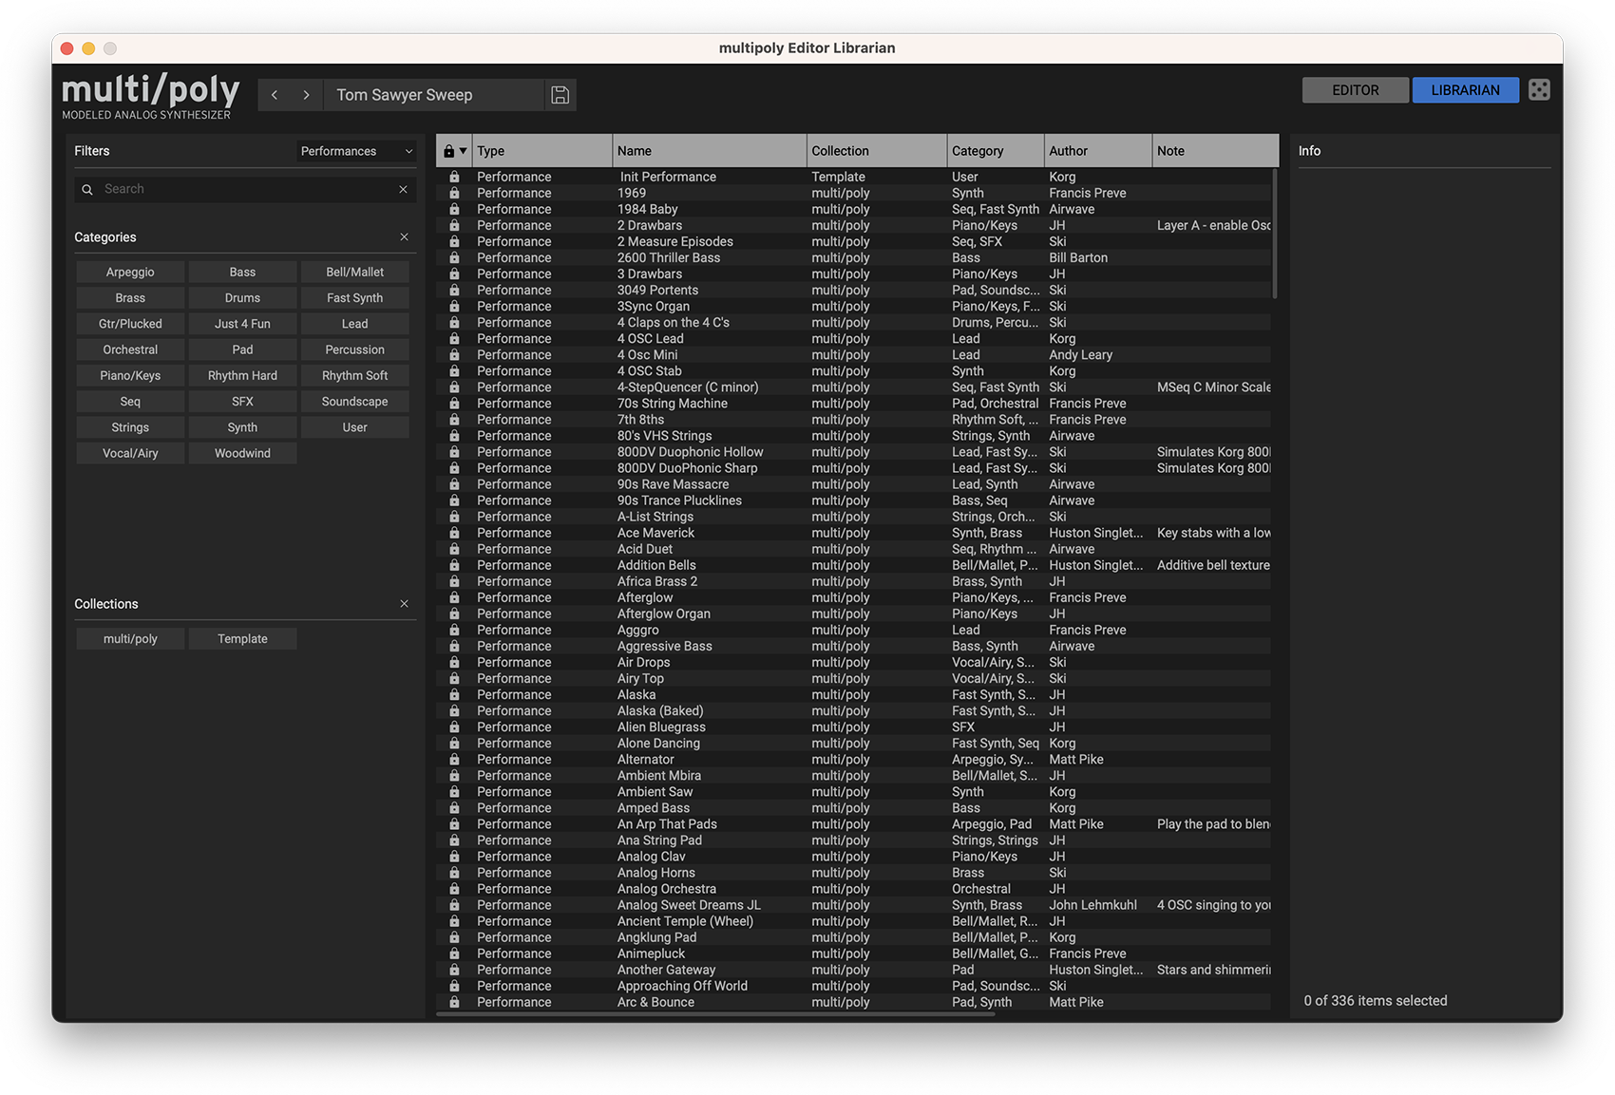Open the Performances filter dropdown
Viewport: 1615px width, 1095px height.
[x=356, y=151]
